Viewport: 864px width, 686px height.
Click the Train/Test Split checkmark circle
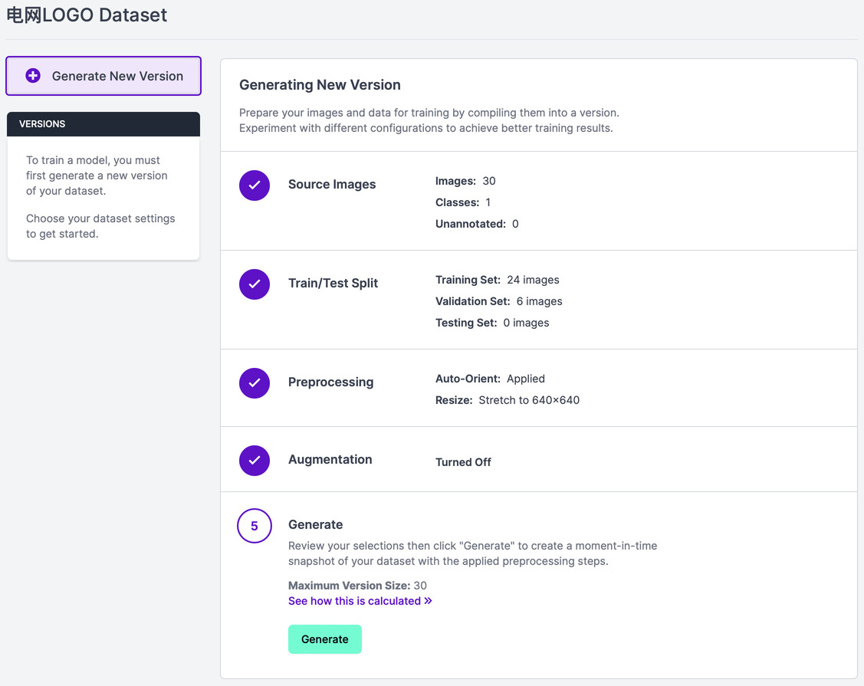coord(255,284)
